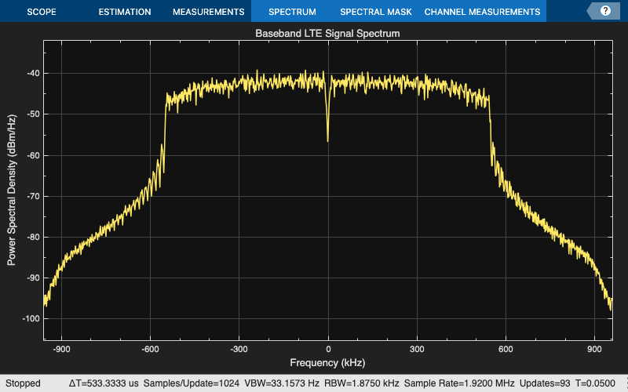Open the Spectral Mask tab

pyautogui.click(x=376, y=12)
